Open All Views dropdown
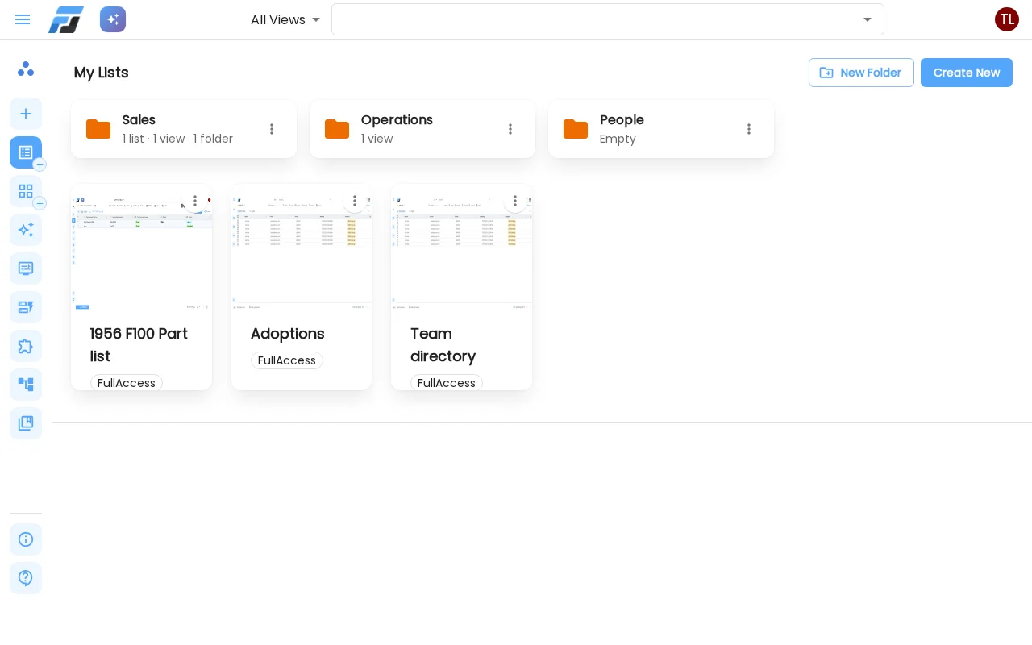Image resolution: width=1032 pixels, height=645 pixels. pyautogui.click(x=285, y=19)
